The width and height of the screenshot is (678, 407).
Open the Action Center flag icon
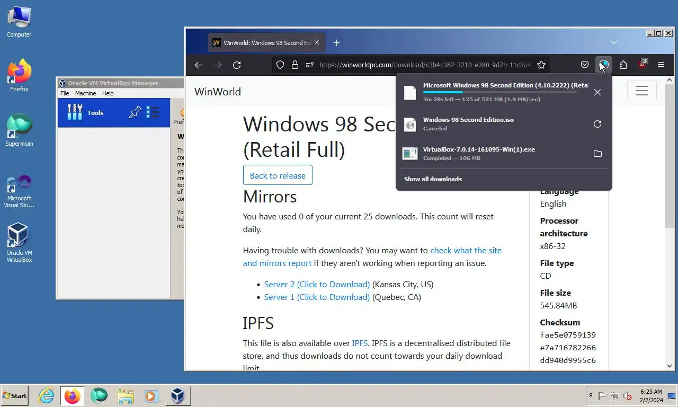coord(602,395)
